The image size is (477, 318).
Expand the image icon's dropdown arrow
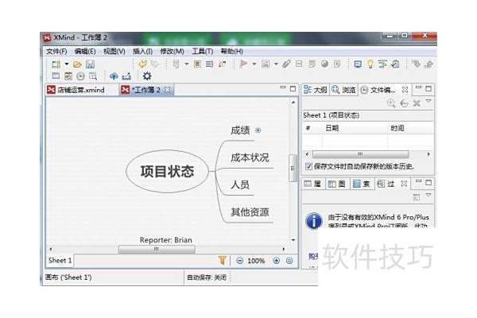pyautogui.click(x=276, y=64)
